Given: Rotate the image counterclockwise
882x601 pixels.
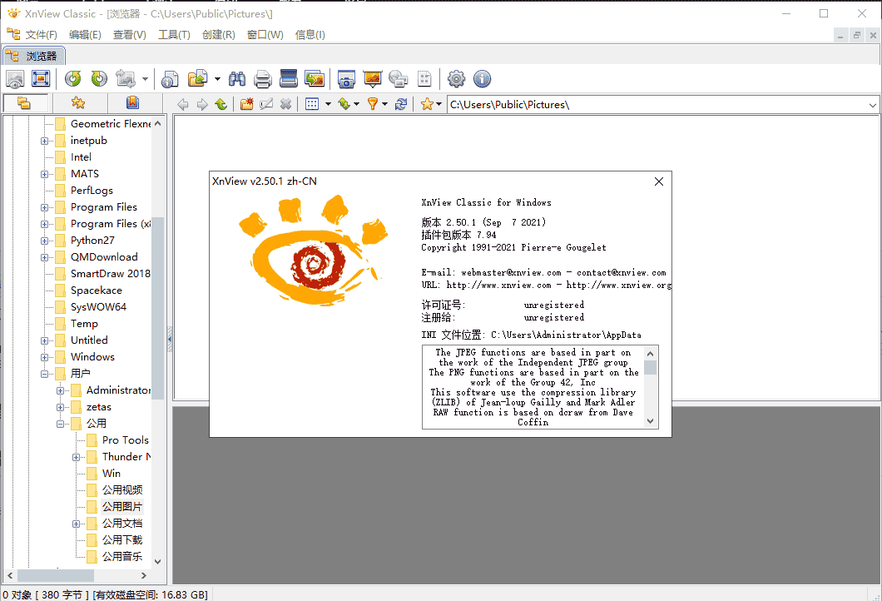Looking at the screenshot, I should [x=72, y=79].
